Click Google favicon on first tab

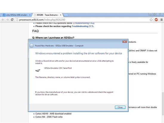point(4,15)
